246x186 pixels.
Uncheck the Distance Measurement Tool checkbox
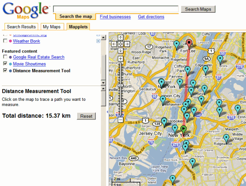(5, 70)
